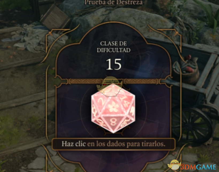Click the right braided divider ornament
Screen dimensions: 219x172
point(142,81)
